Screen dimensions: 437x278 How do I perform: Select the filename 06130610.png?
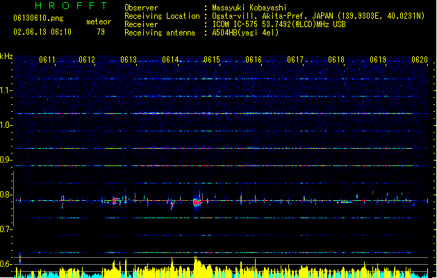pos(38,18)
